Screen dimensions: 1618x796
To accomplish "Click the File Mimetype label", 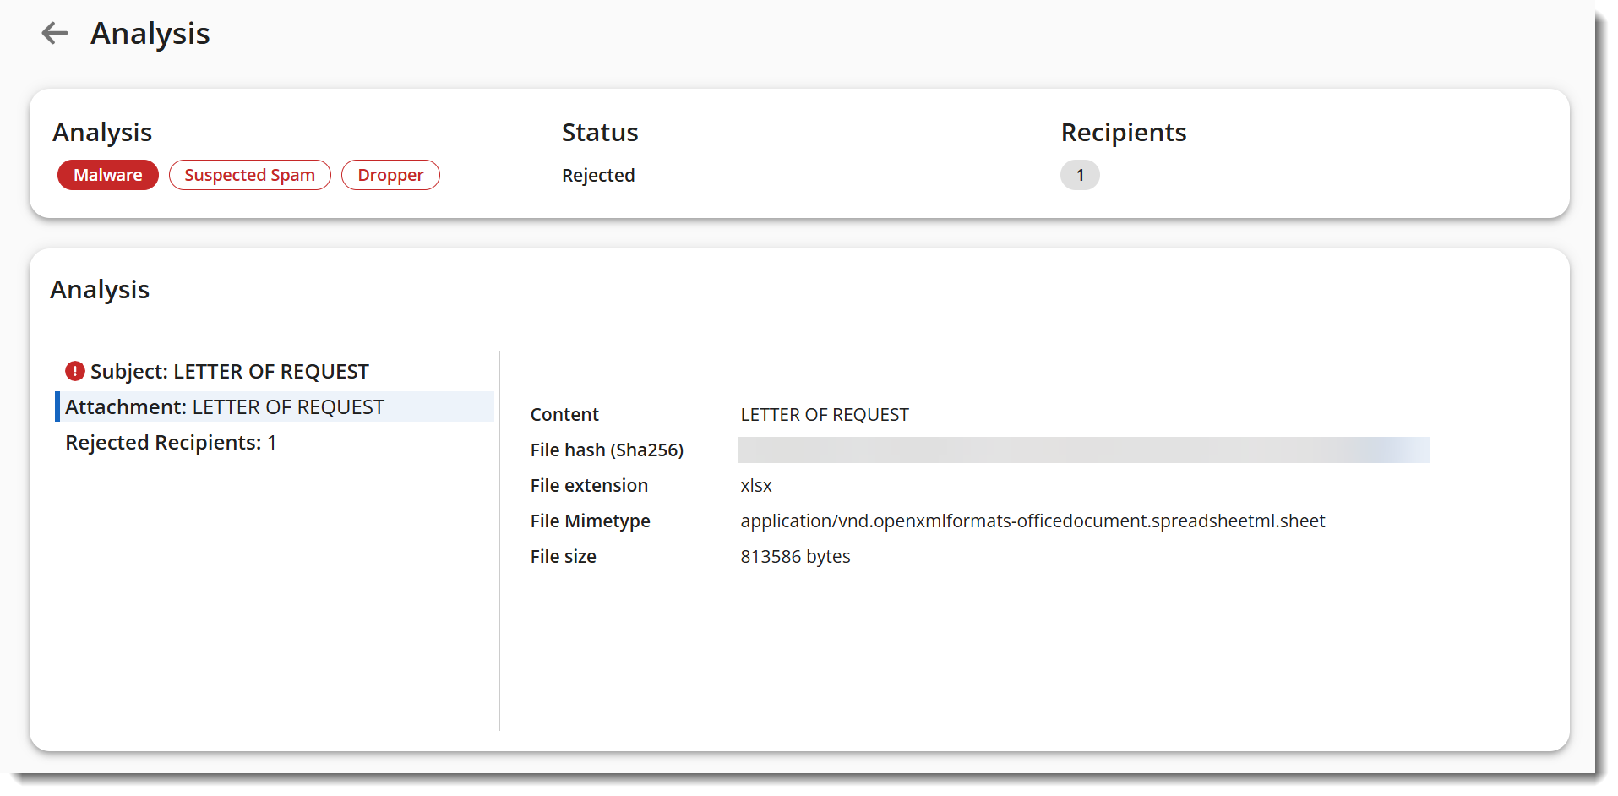I will click(590, 521).
